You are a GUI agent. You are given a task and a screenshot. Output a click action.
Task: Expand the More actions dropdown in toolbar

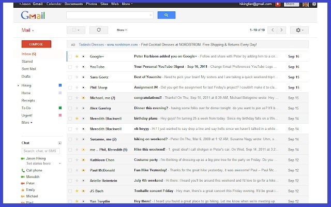122,30
